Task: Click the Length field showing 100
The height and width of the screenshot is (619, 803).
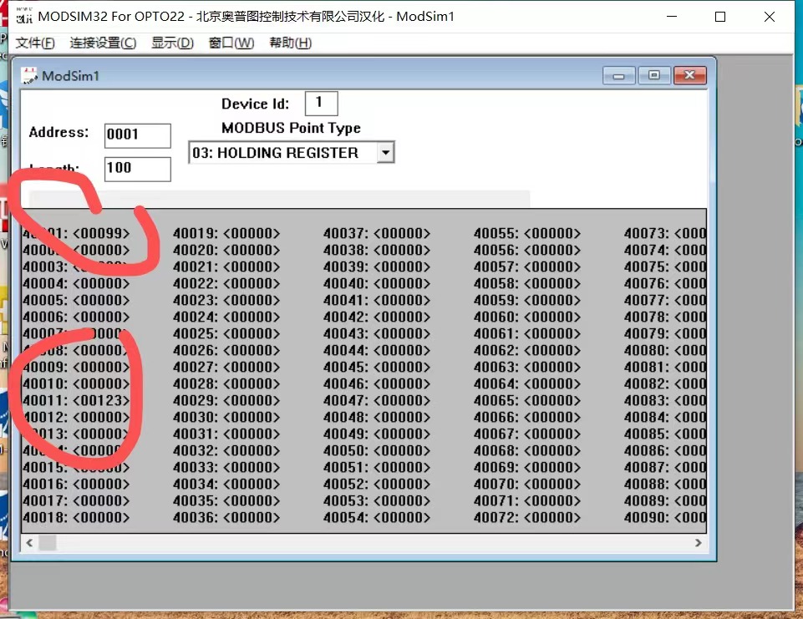Action: [x=137, y=169]
